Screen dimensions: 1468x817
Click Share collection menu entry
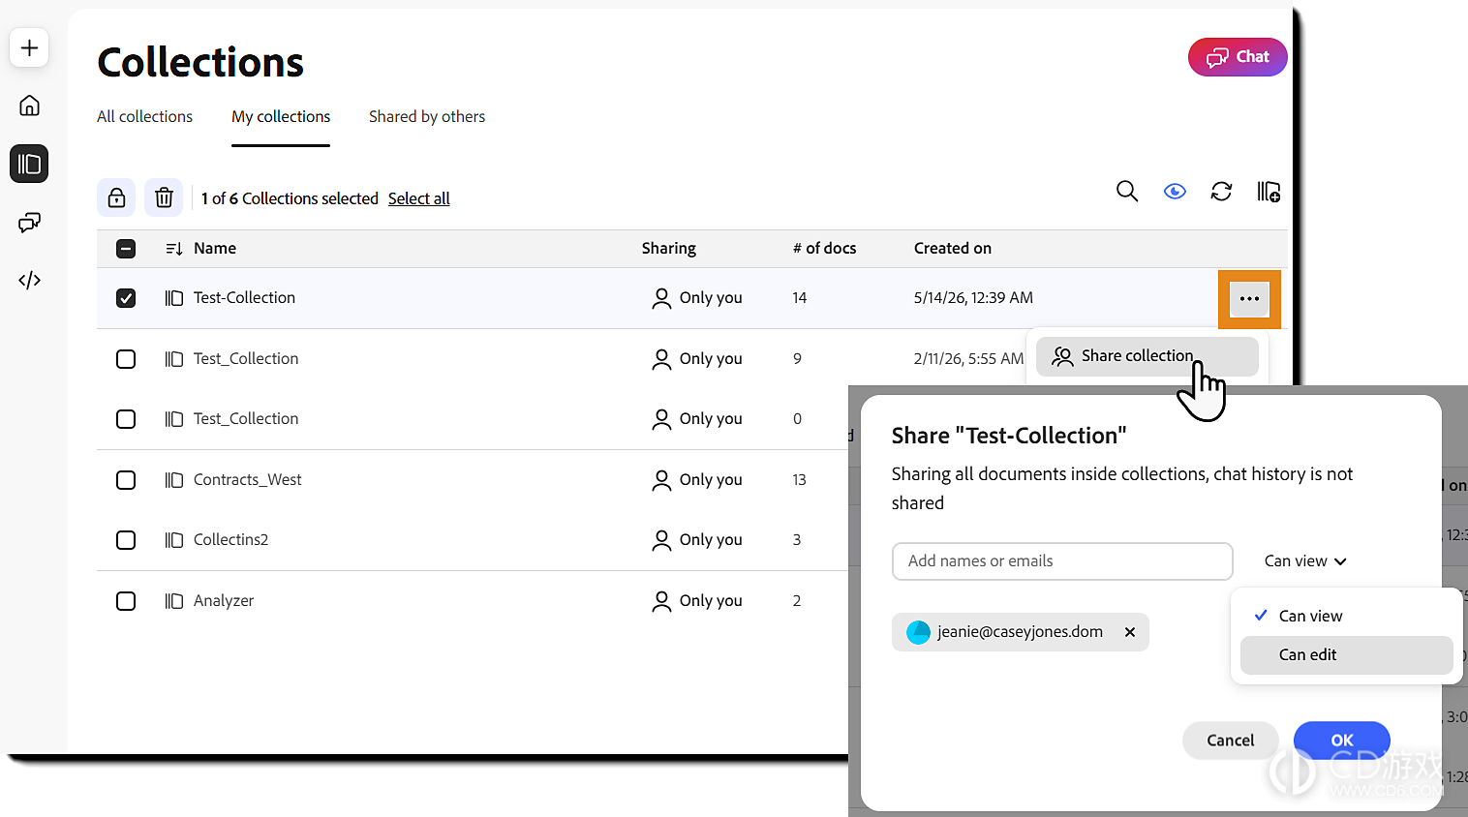coord(1147,356)
